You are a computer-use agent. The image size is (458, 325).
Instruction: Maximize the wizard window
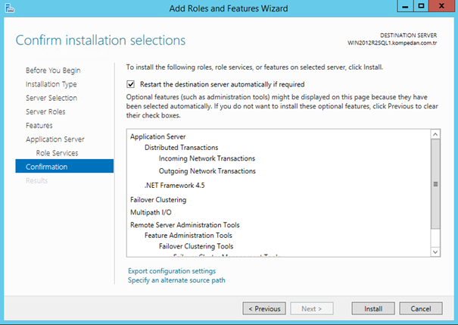(x=421, y=7)
